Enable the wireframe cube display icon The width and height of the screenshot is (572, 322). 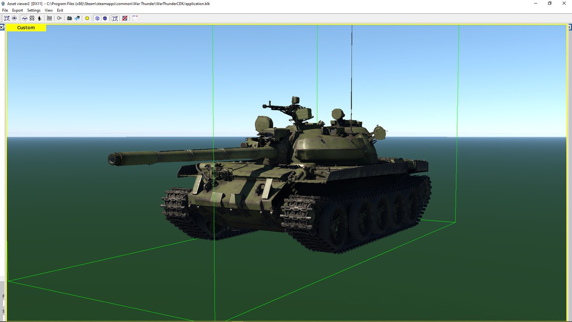(97, 18)
